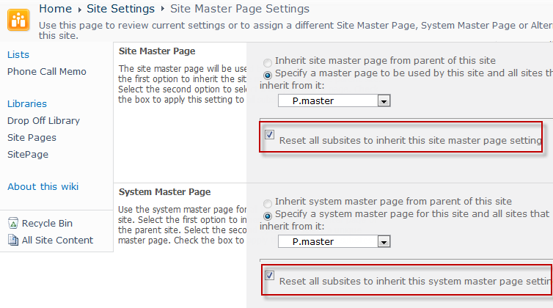Open the Lists heading link
The height and width of the screenshot is (308, 553).
(x=18, y=55)
